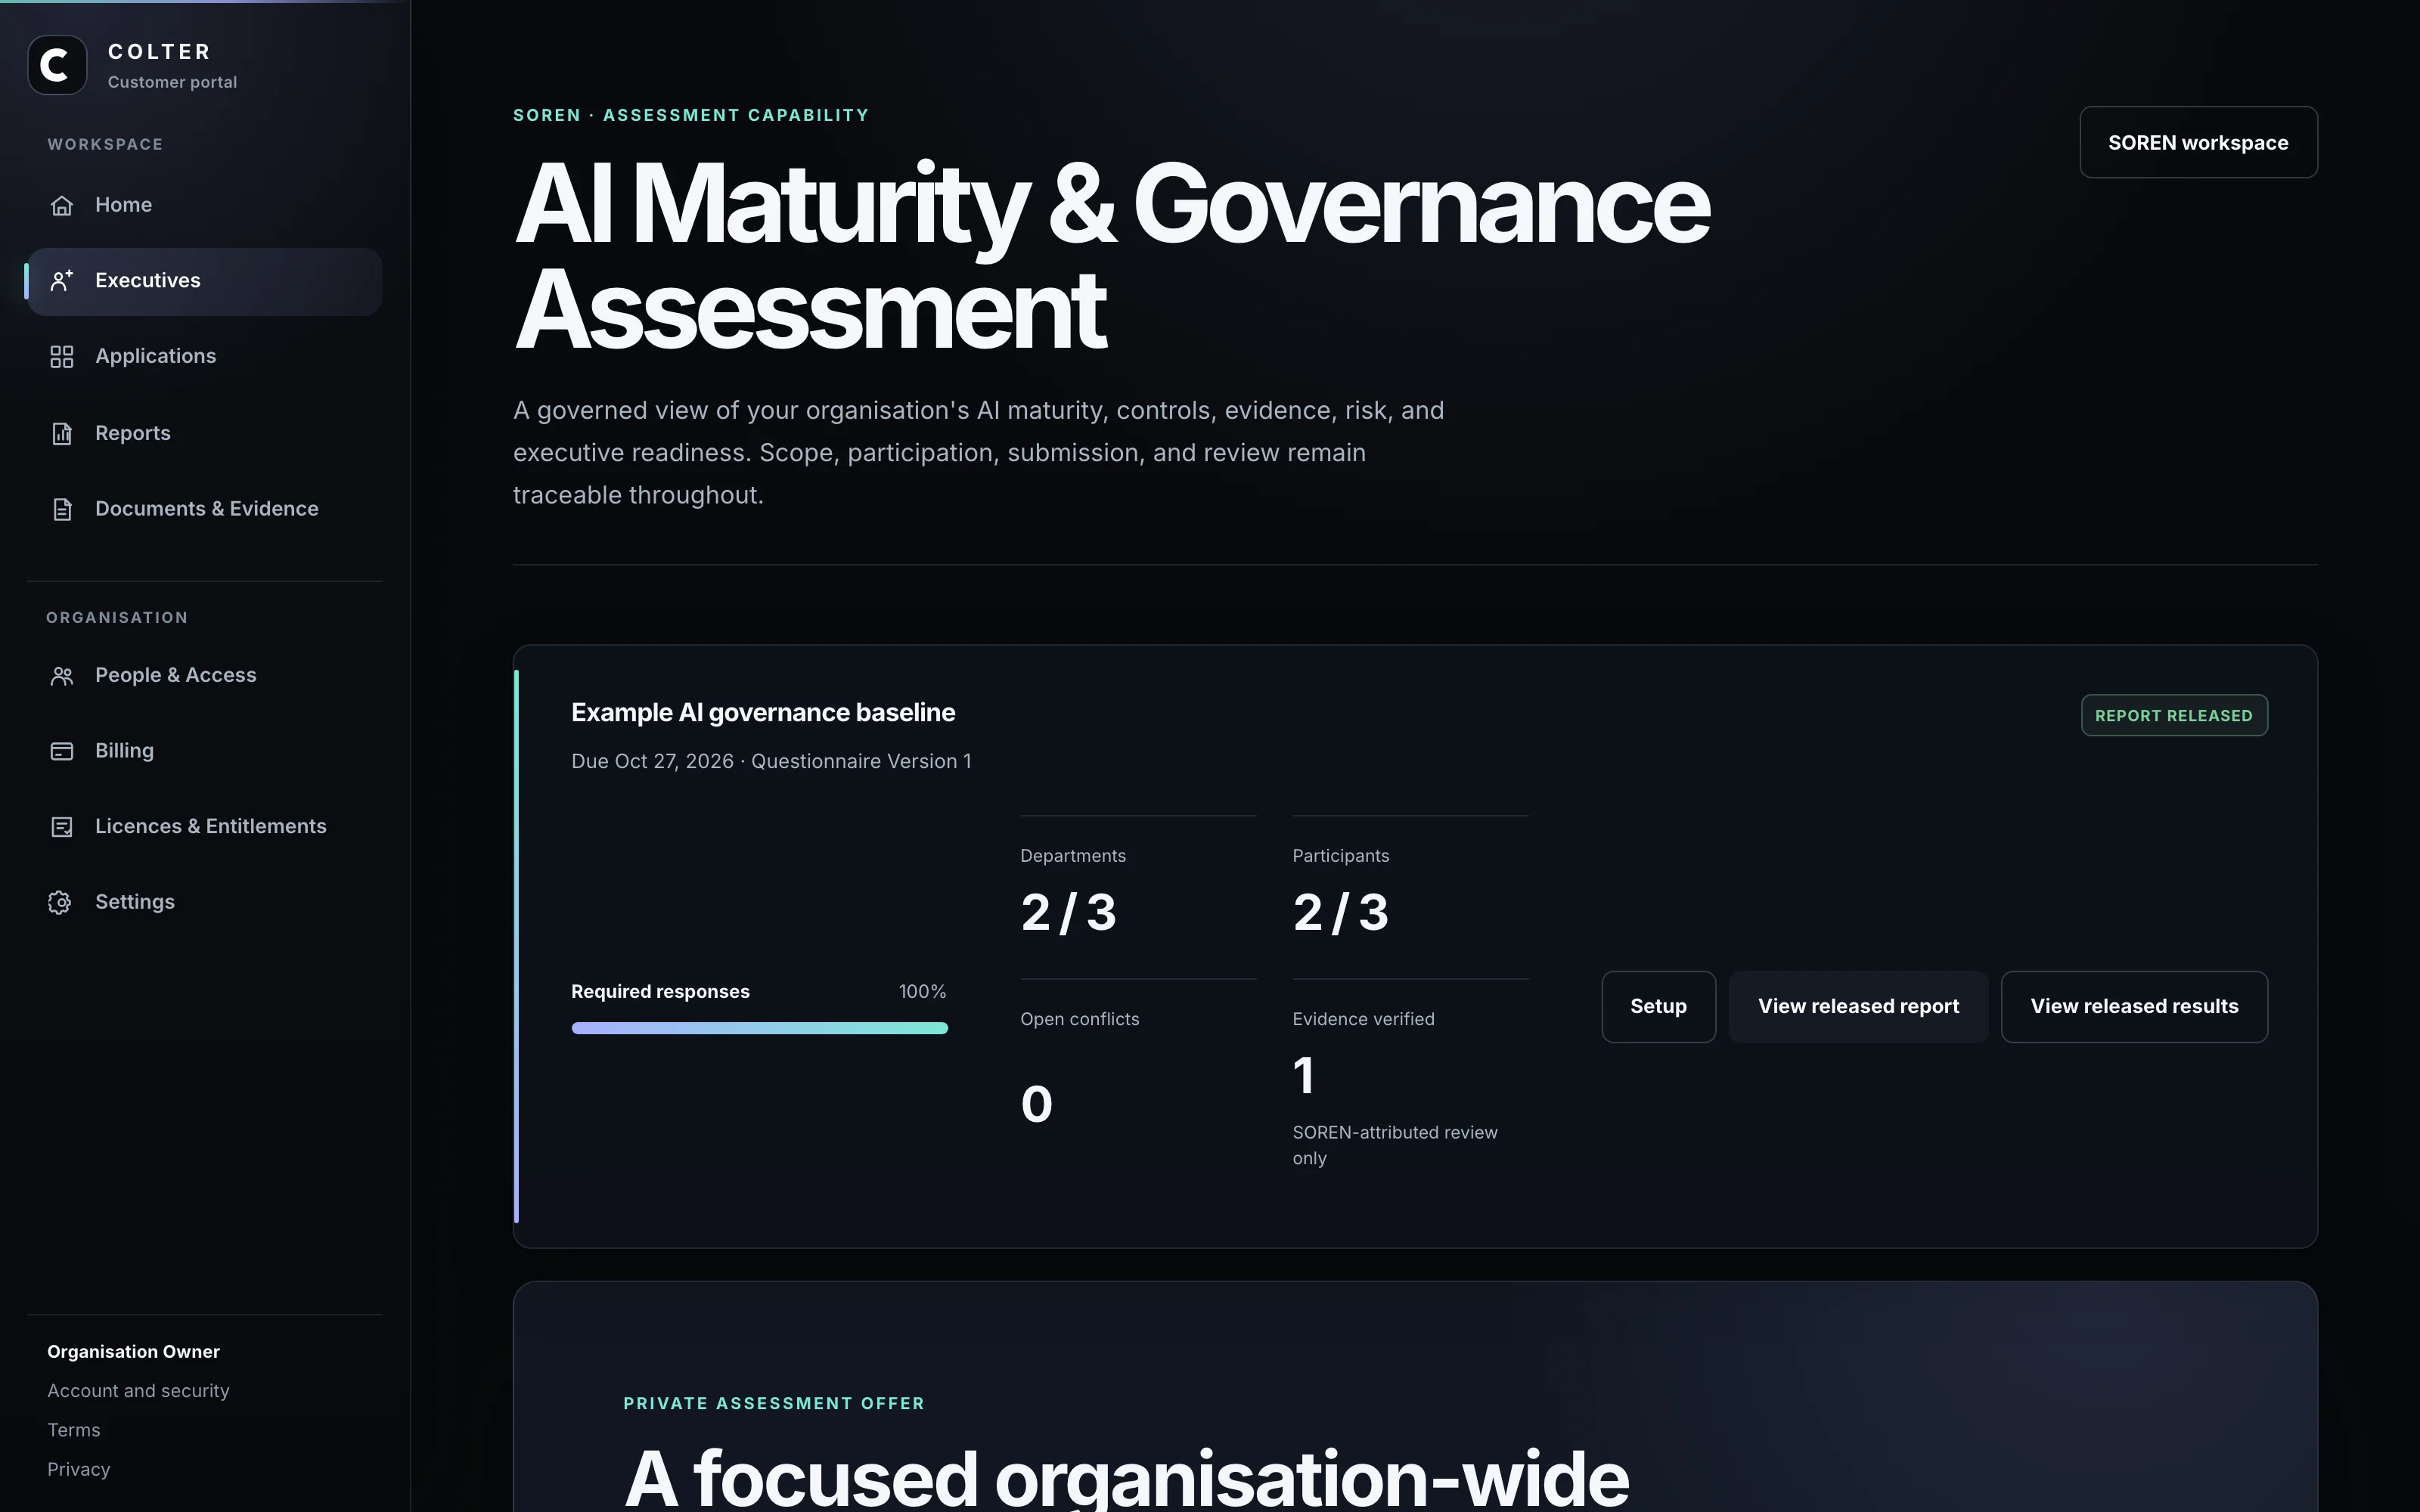Click the Due Oct 27, 2026 text
The image size is (2420, 1512).
coord(652,761)
